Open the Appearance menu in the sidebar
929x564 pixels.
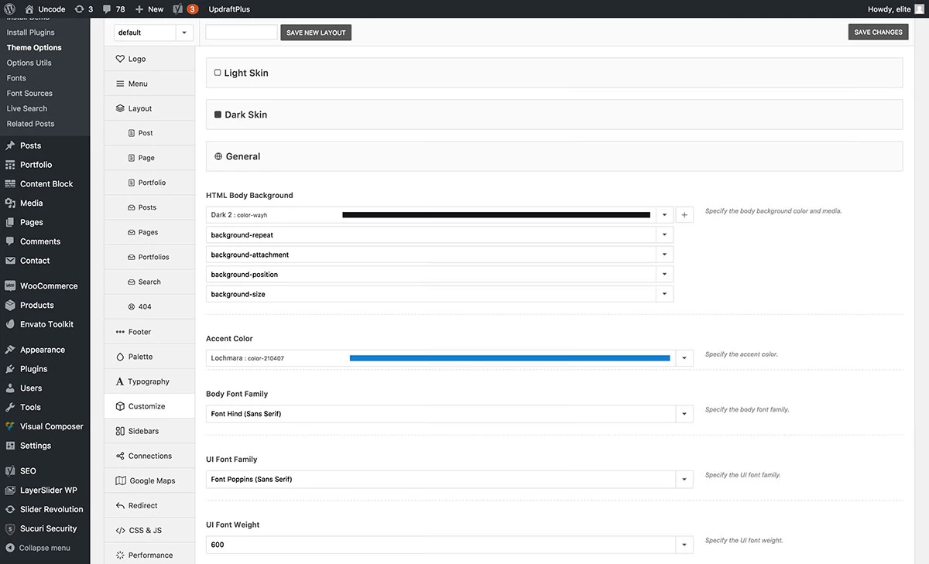click(44, 349)
